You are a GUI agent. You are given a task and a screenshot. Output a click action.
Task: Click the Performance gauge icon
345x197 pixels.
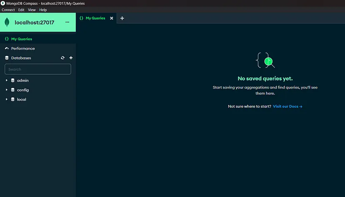point(7,48)
